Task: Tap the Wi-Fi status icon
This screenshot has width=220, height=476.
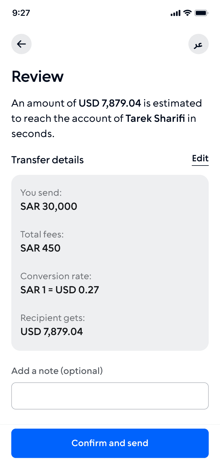Action: 187,13
